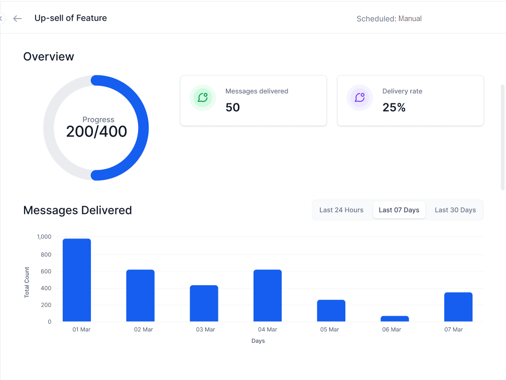
Task: Open the Delivery rate card
Action: 411,101
